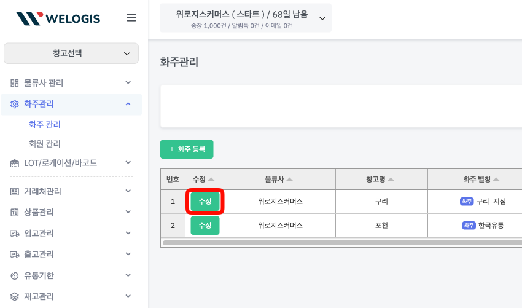Screen dimensions: 522x308
Task: Toggle the hamburger sidebar menu icon
Action: click(131, 18)
